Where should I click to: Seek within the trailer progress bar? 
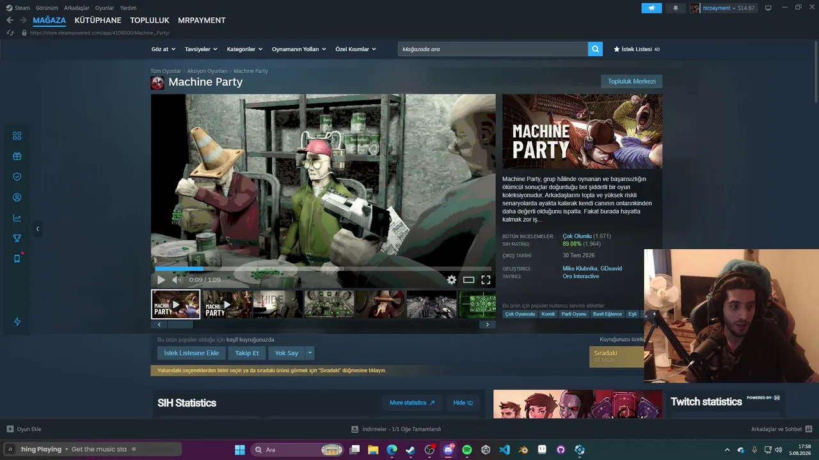pos(323,269)
